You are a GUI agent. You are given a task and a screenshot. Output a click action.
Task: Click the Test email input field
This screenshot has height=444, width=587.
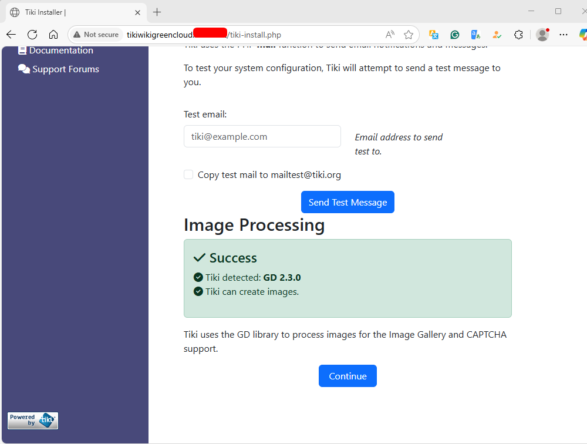(x=262, y=136)
